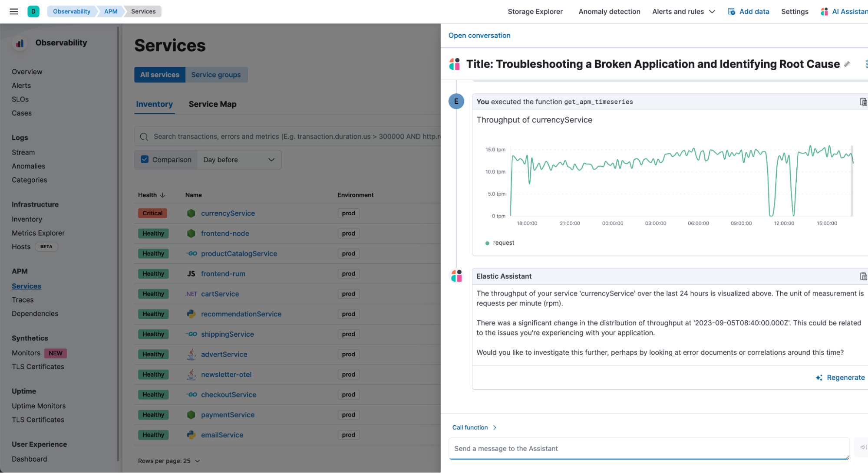Click the APM section icon in sidebar
Viewport: 868px width, 473px height.
point(20,271)
